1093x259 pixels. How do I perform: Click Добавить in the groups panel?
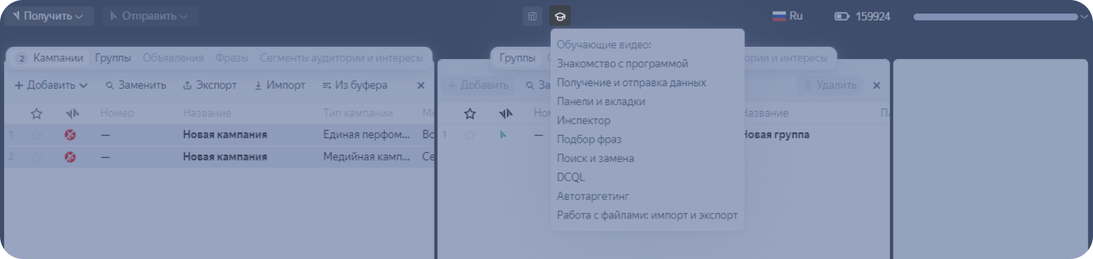click(x=479, y=85)
